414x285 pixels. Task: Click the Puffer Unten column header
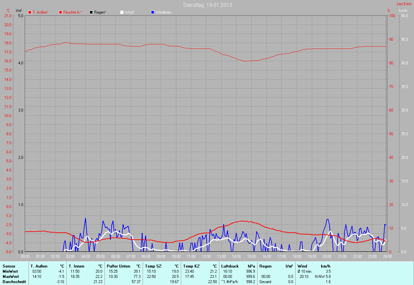(x=119, y=266)
